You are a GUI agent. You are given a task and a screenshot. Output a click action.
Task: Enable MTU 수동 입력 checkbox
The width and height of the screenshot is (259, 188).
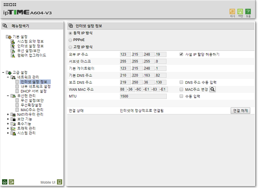(181, 96)
